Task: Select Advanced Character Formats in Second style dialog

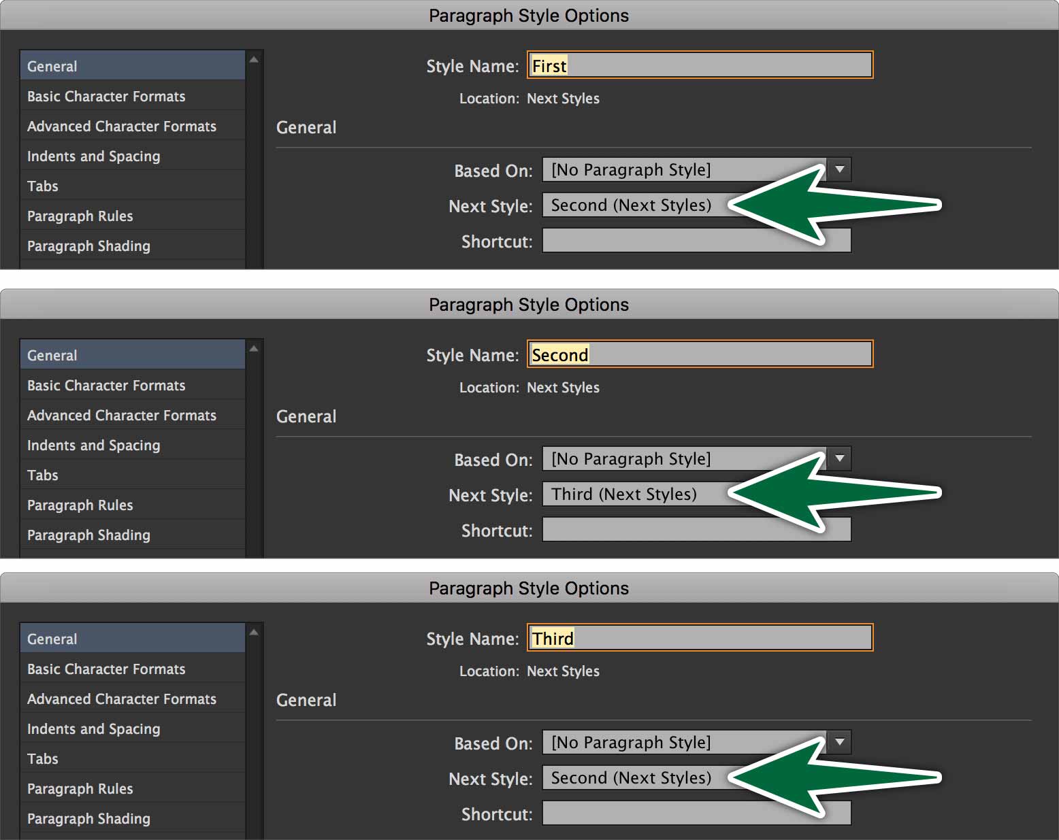Action: [133, 416]
